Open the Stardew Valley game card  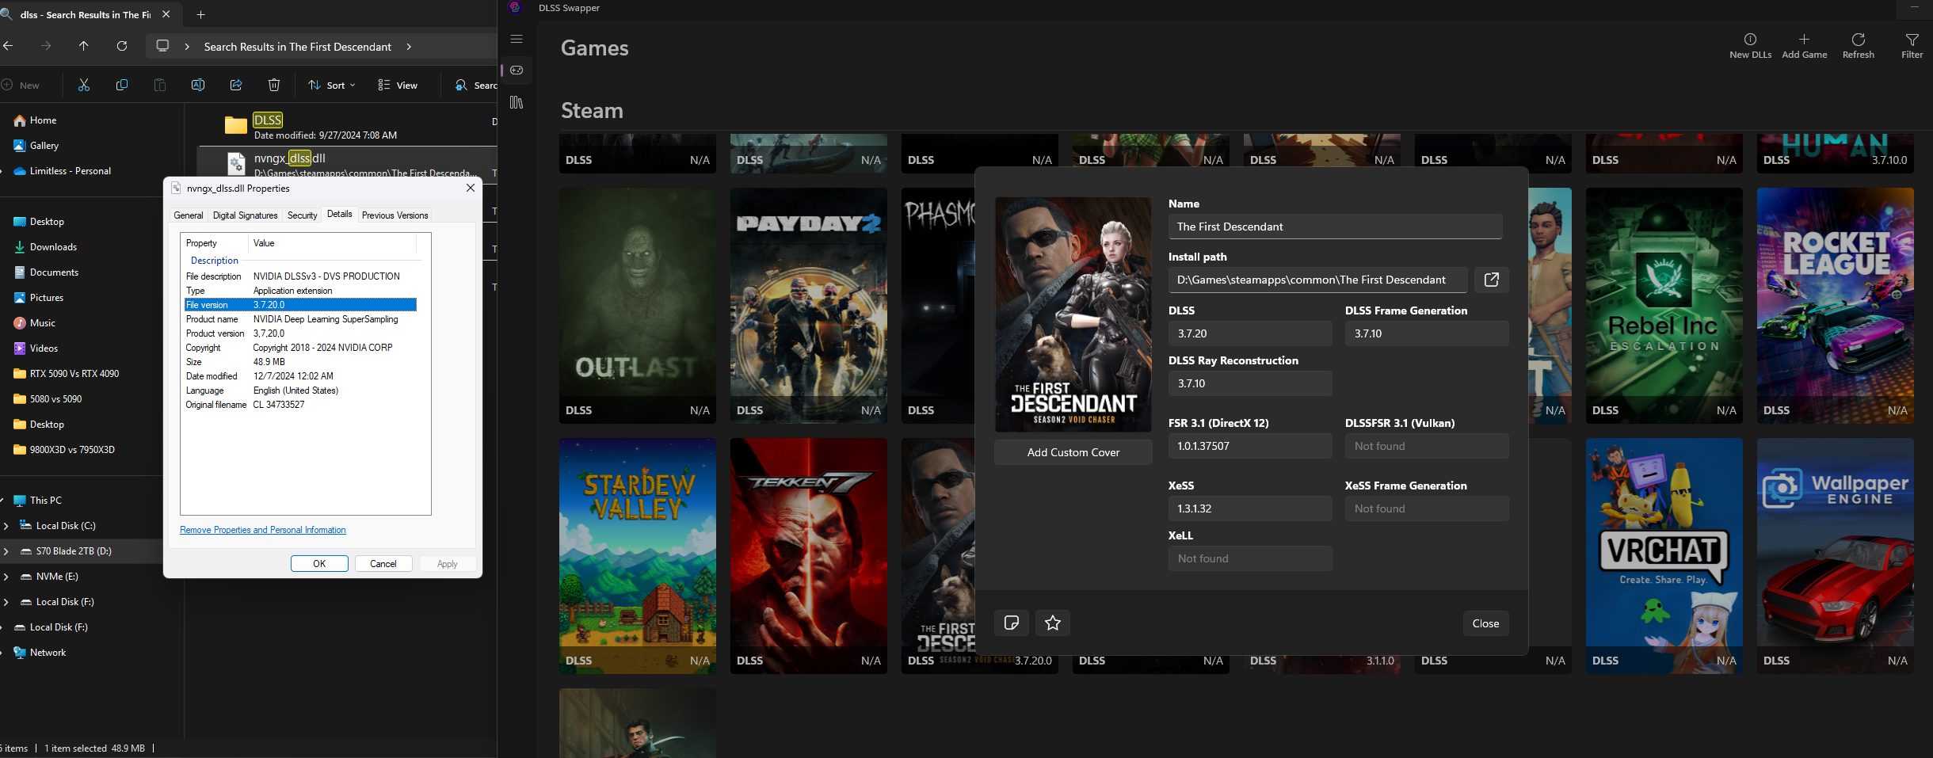click(637, 555)
